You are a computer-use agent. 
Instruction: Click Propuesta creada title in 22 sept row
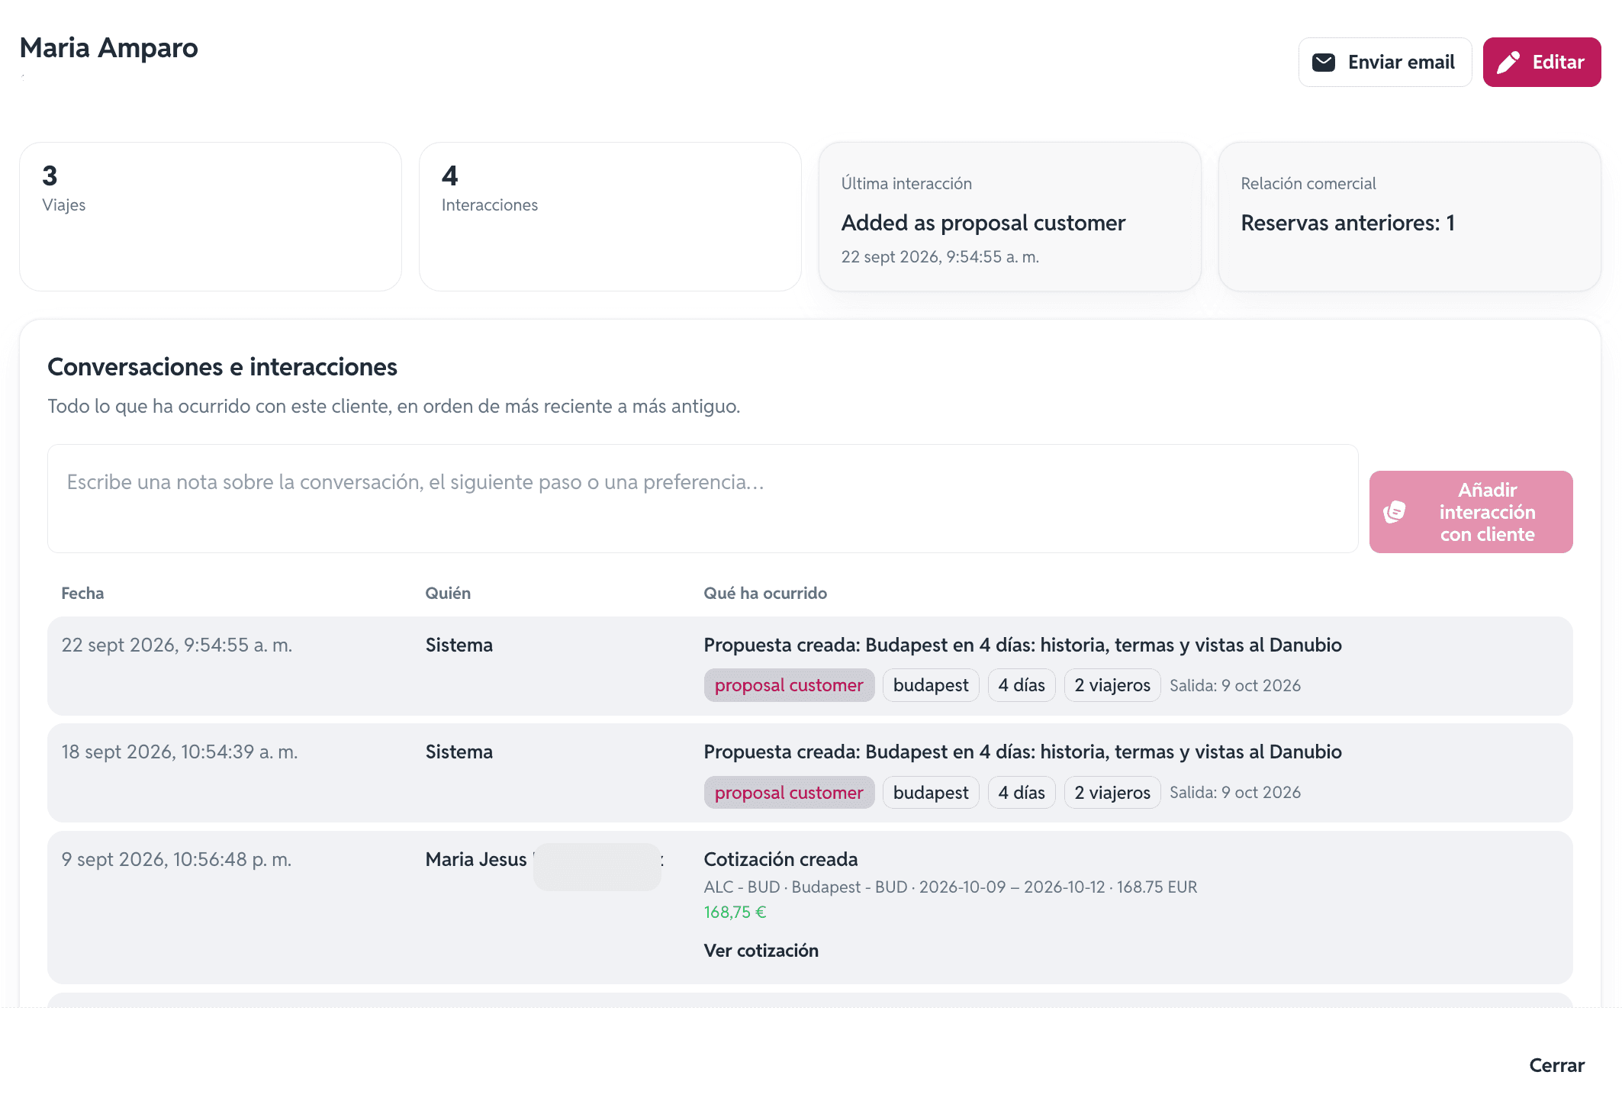[x=1022, y=645]
